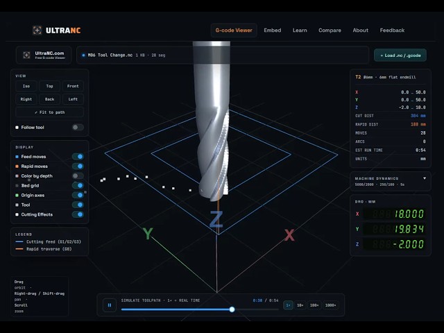Expand the Machine Dynamics panel

(x=425, y=178)
